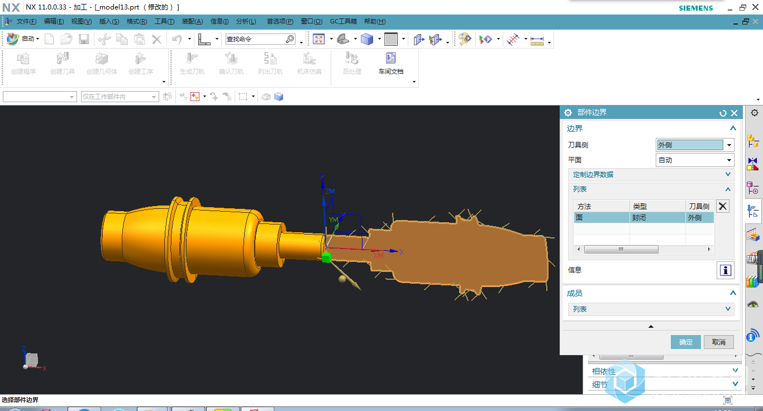
Task: Open the 平面 dropdown showing 自动
Action: 694,160
